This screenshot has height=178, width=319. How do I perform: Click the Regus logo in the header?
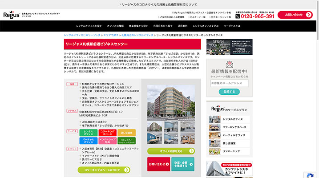click(x=12, y=15)
